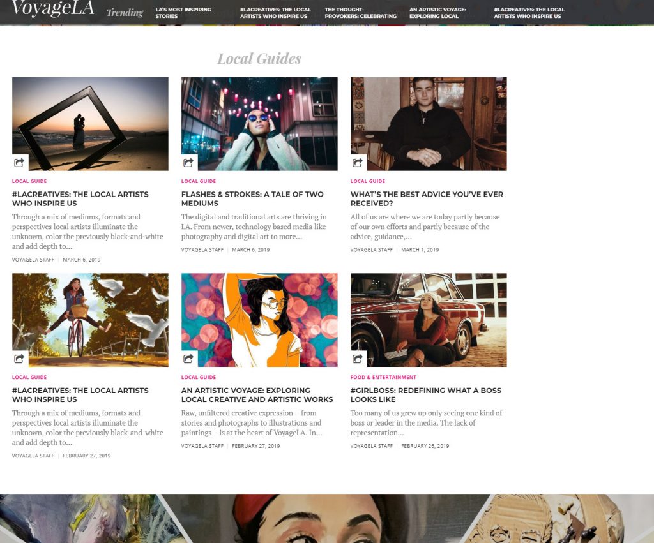Click the March 1, 2019 date

pyautogui.click(x=420, y=250)
